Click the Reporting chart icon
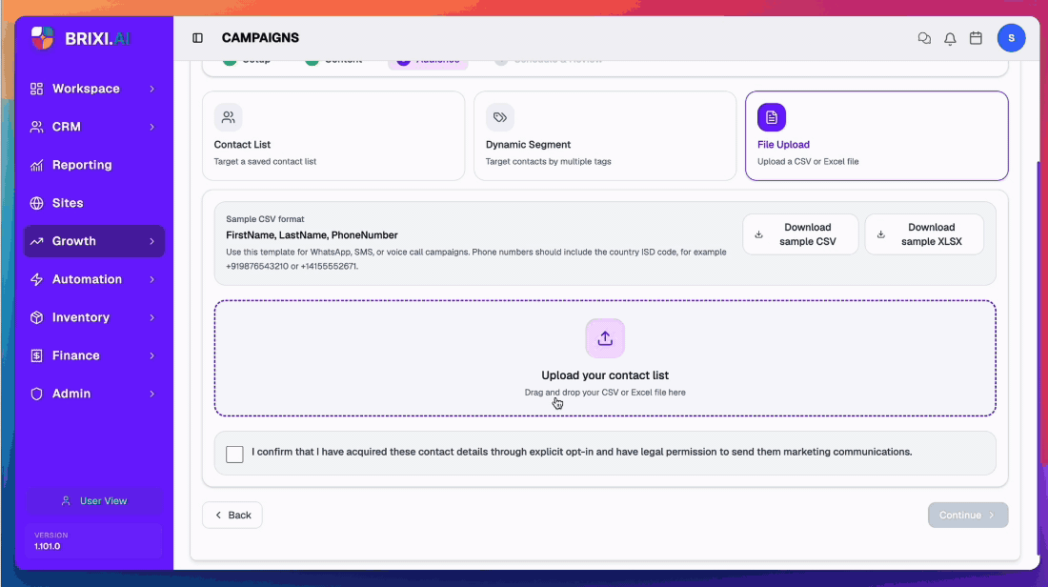Viewport: 1048px width, 587px height. click(37, 165)
